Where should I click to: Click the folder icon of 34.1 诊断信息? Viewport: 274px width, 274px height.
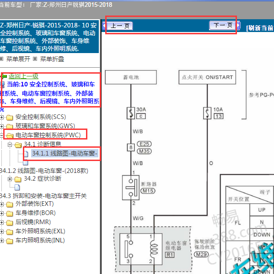[x=18, y=145]
